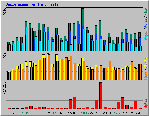The image size is (149, 116).
Task: Click day 1 on the x-axis
Action: [x=10, y=113]
